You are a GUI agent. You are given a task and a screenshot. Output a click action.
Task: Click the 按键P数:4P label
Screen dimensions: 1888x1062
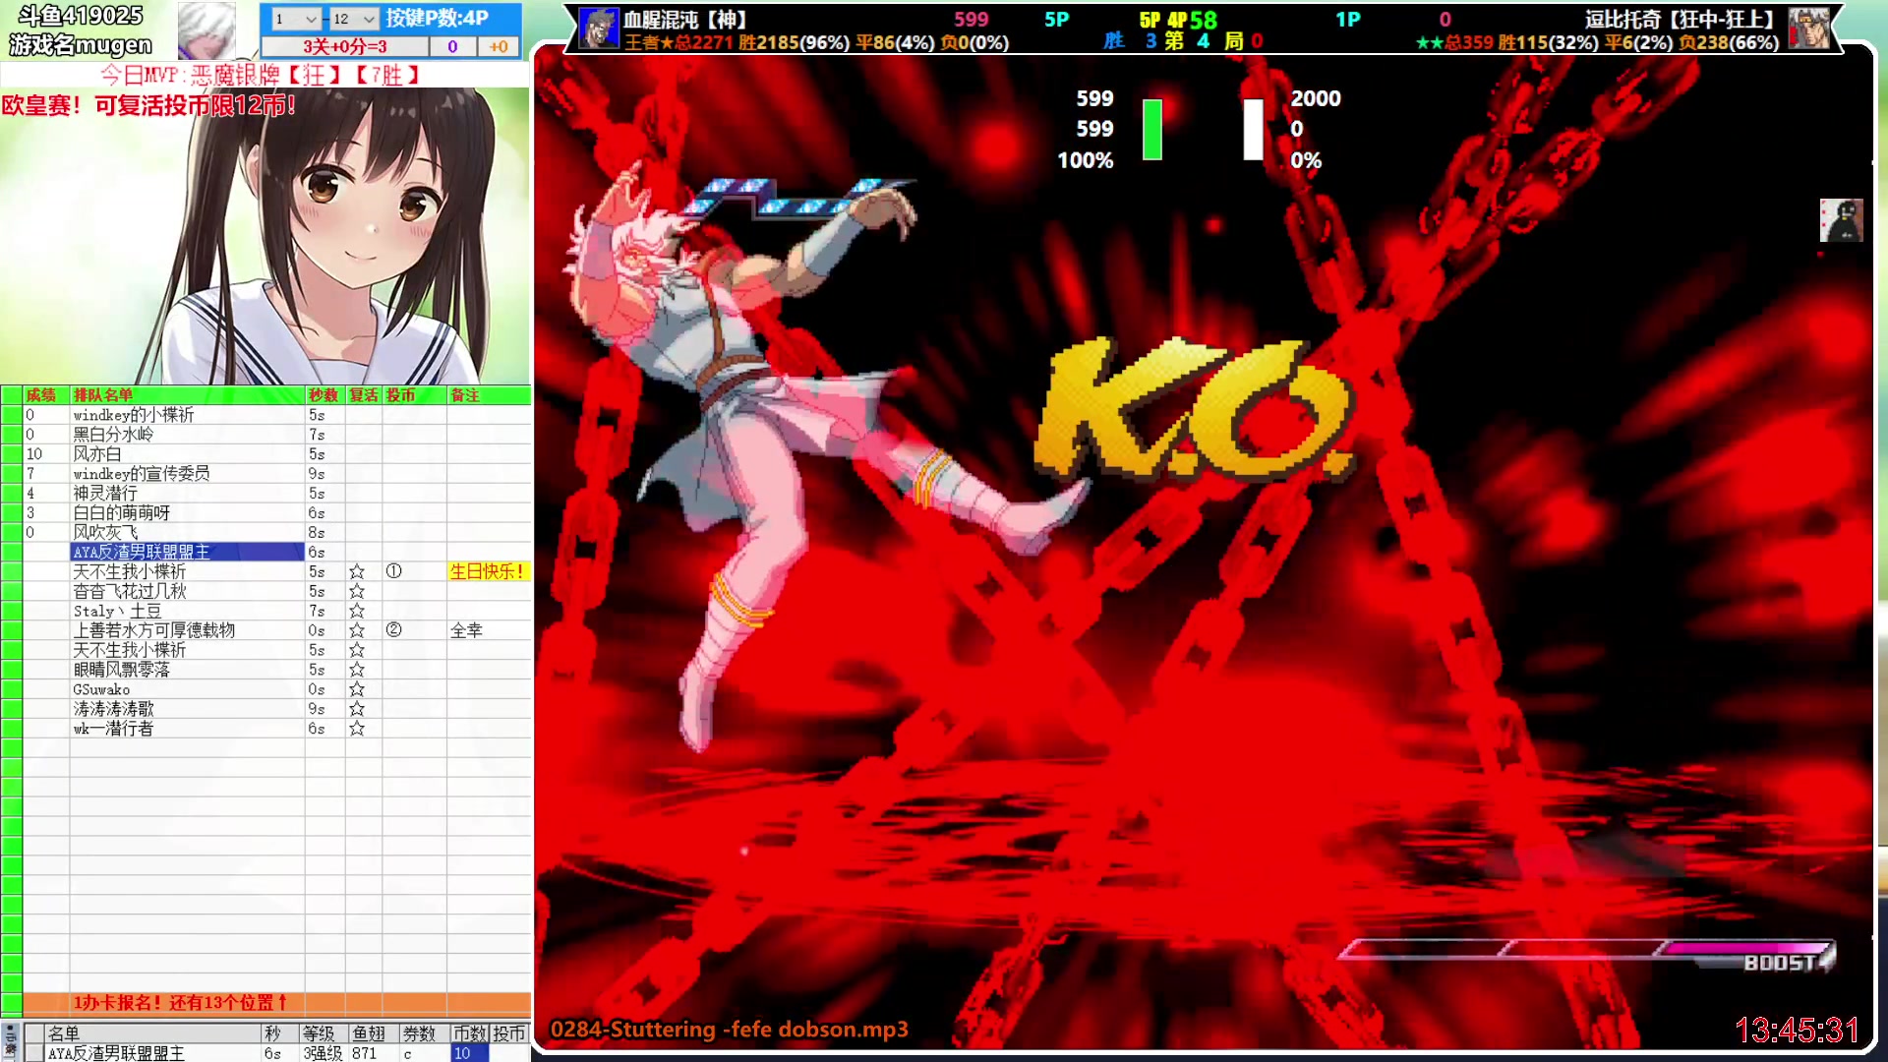(437, 18)
